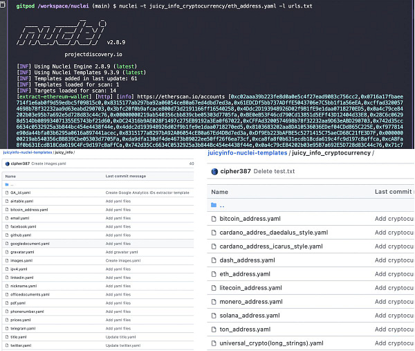The width and height of the screenshot is (415, 351).
Task: Open the Add gravatar yaml commit message
Action: click(x=122, y=252)
